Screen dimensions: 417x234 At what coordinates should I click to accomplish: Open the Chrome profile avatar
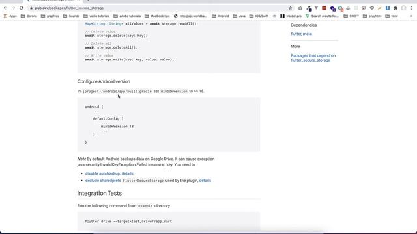pos(403,8)
